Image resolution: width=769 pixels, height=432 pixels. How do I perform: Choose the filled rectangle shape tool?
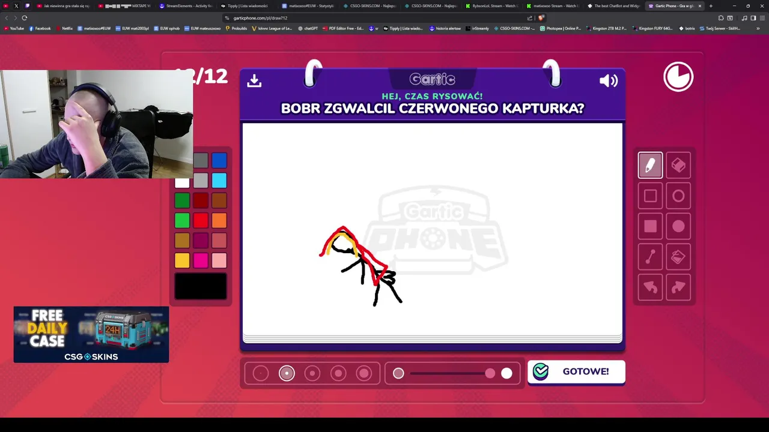coord(650,226)
